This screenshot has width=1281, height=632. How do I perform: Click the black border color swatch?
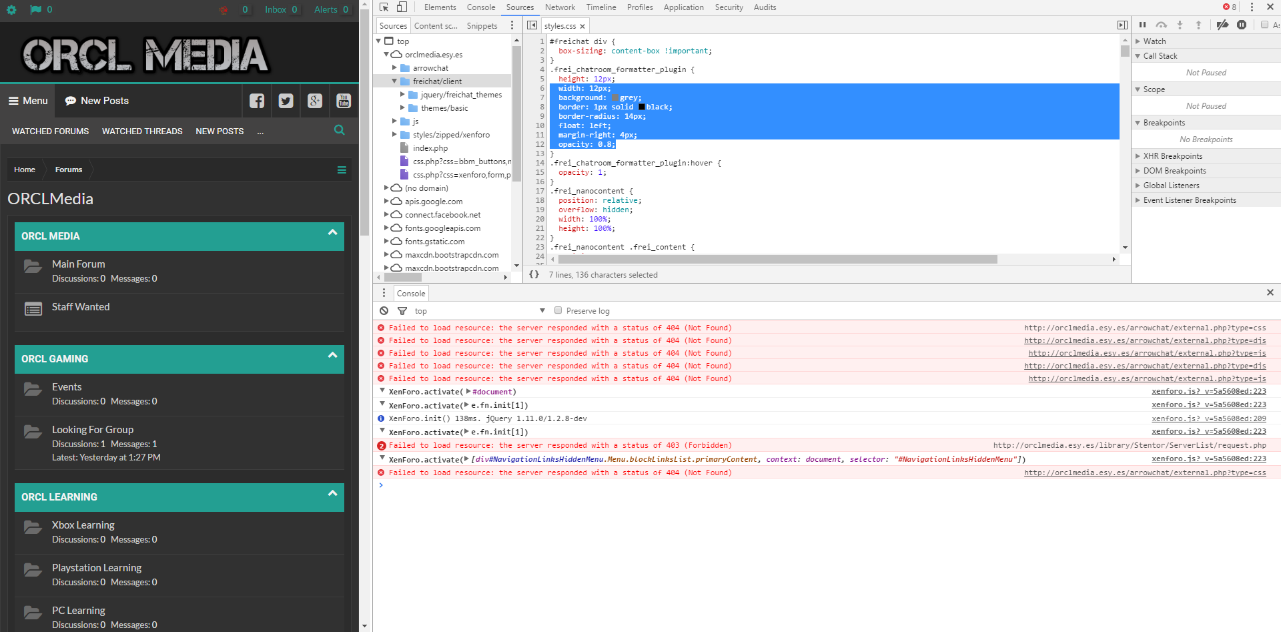[x=642, y=107]
